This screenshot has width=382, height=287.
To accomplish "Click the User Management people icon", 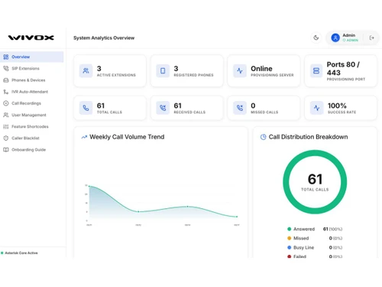I will tap(6, 115).
